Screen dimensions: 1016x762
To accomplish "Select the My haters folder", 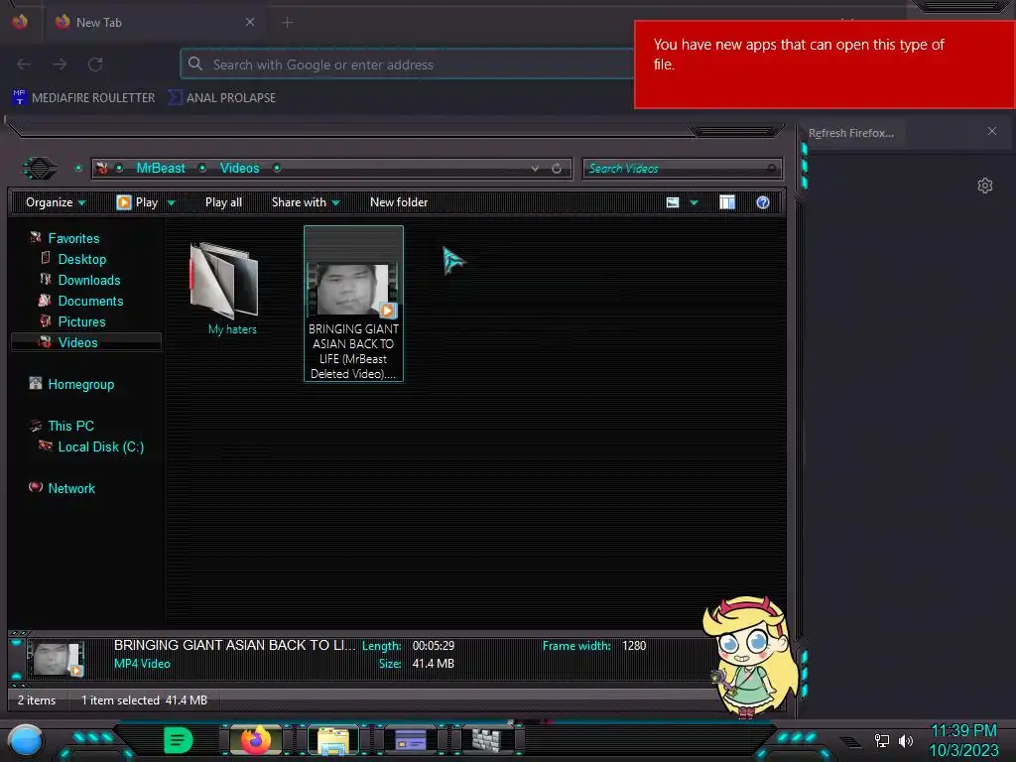I will point(225,289).
